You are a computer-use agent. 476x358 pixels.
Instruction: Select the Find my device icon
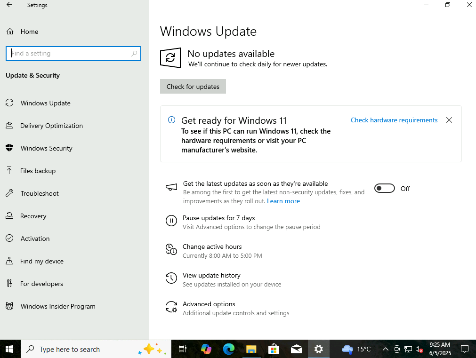9,261
